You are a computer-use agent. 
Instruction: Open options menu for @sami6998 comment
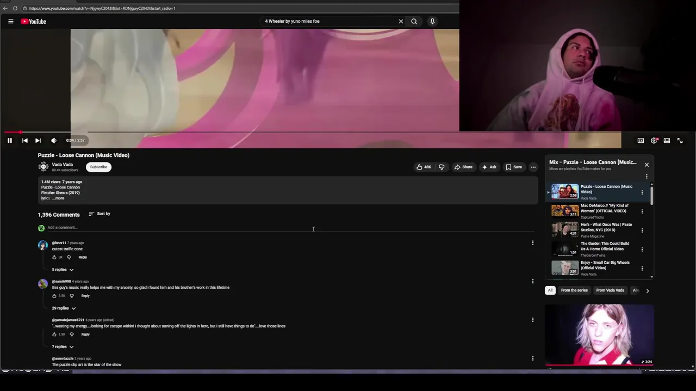pos(533,281)
